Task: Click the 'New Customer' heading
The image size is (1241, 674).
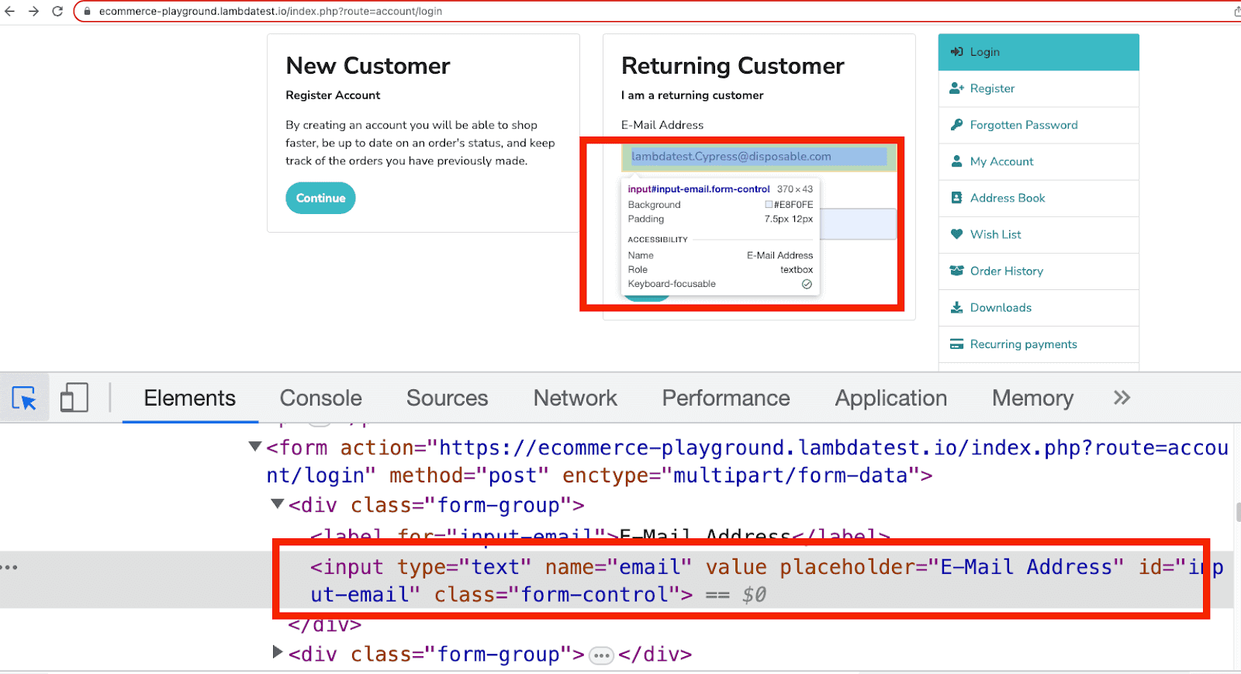Action: (x=368, y=66)
